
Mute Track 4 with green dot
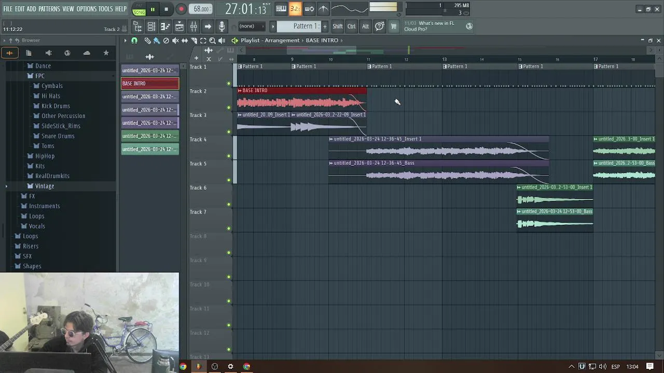click(x=229, y=155)
